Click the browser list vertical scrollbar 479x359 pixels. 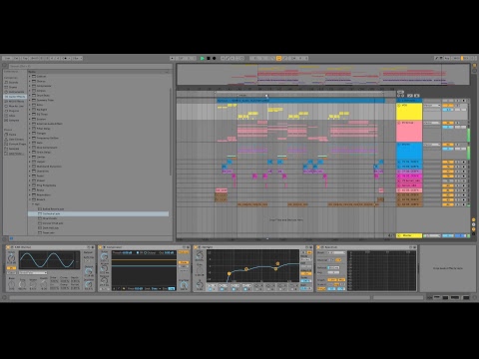pos(171,132)
